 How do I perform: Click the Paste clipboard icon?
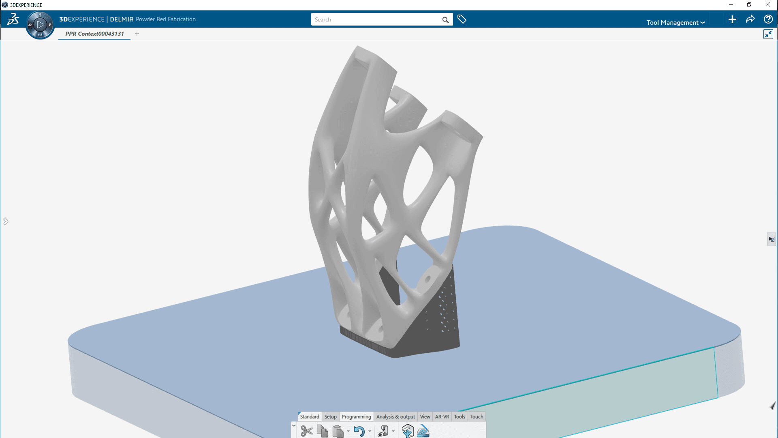tap(338, 431)
